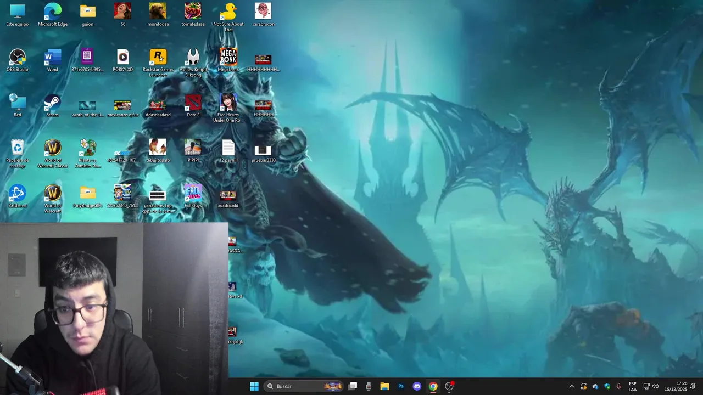The width and height of the screenshot is (703, 395).
Task: Select the tomatedaaa image file
Action: coord(193,15)
